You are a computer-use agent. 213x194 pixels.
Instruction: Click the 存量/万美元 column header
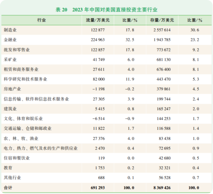click(162, 20)
